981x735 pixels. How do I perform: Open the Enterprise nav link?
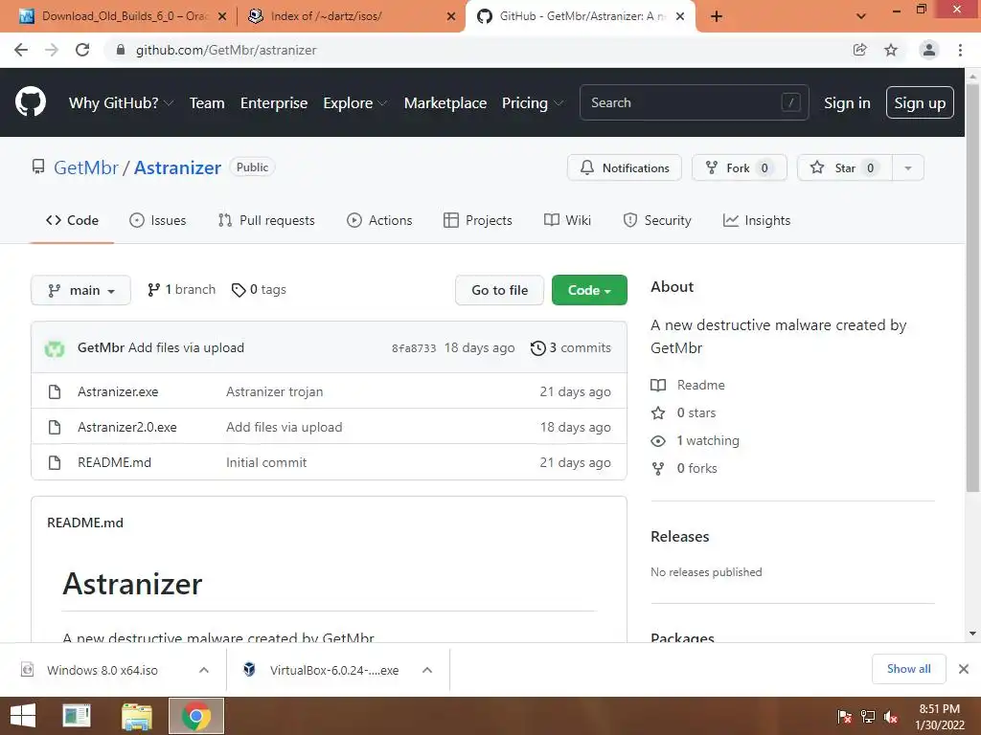click(x=274, y=103)
